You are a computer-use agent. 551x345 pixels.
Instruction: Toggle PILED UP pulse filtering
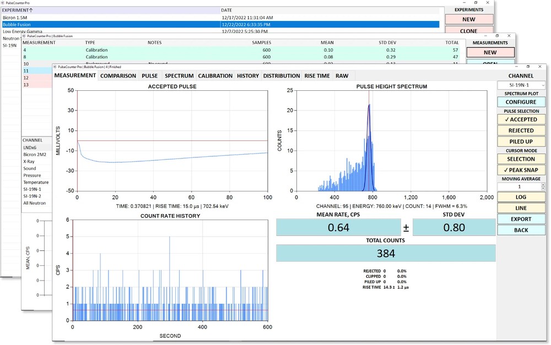[x=521, y=141]
